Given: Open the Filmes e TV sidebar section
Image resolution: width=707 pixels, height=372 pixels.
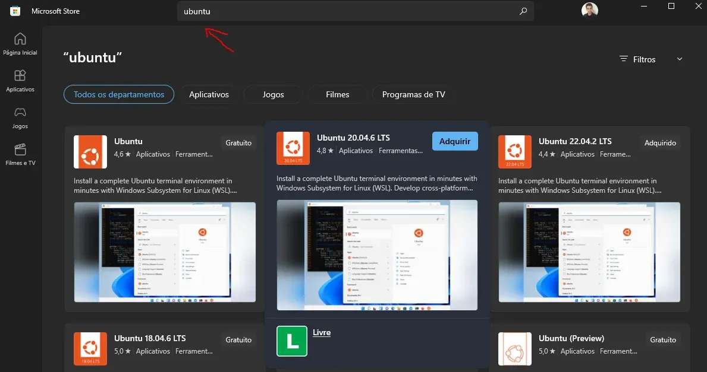Looking at the screenshot, I should pos(20,155).
